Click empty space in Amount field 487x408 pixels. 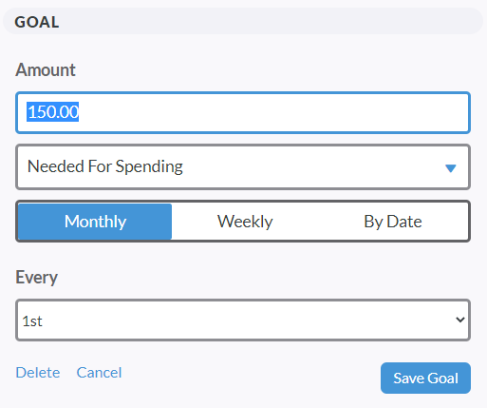(x=272, y=112)
